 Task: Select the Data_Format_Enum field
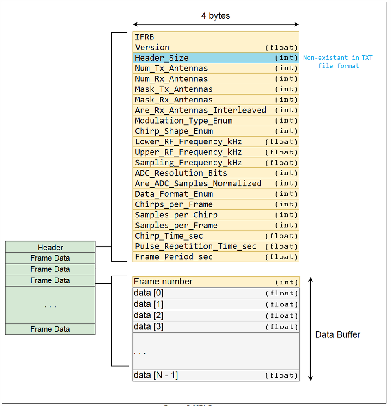tap(216, 194)
